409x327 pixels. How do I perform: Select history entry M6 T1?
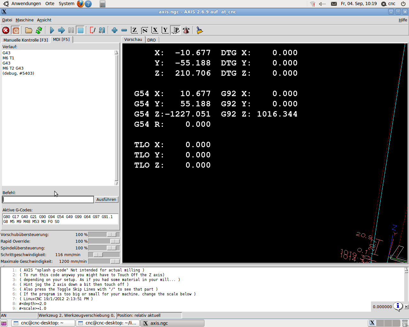tap(8, 58)
